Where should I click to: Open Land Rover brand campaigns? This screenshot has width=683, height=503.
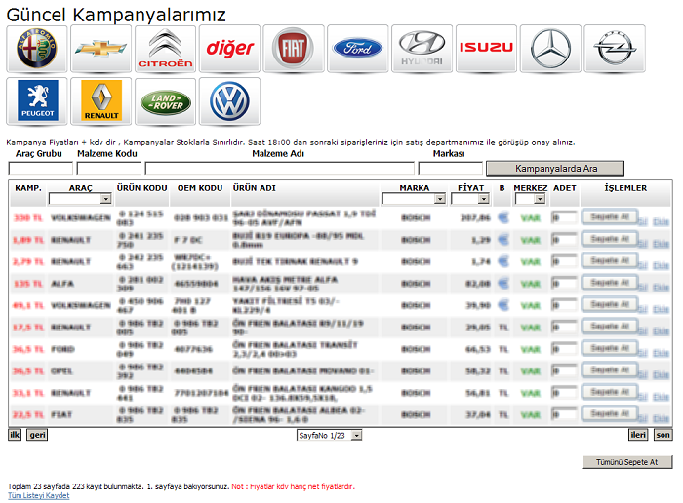point(165,101)
